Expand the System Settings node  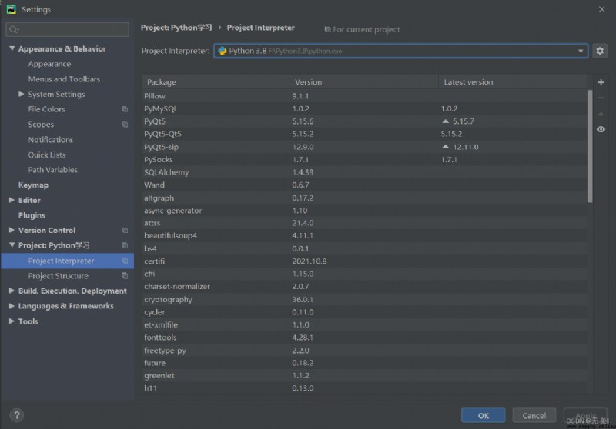22,94
